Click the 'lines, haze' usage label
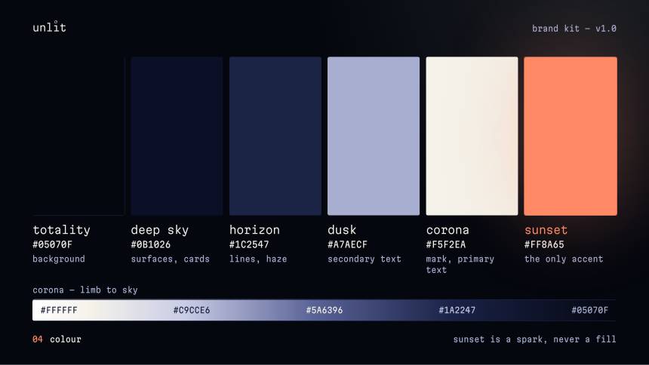 [x=258, y=259]
